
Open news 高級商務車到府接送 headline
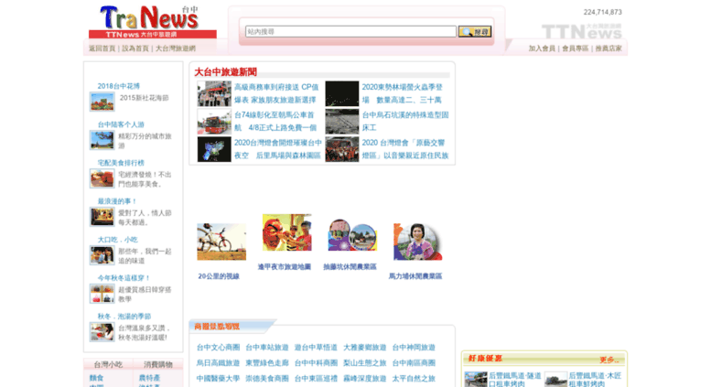tap(276, 93)
